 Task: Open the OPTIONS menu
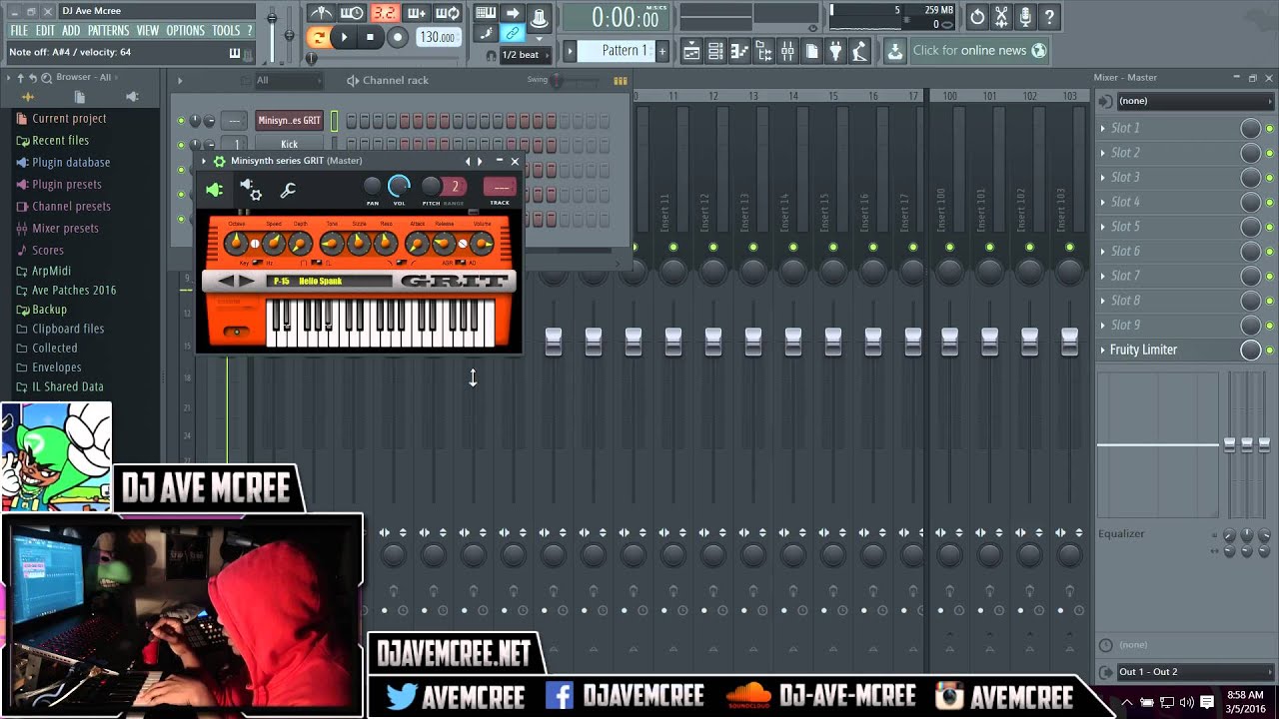186,31
